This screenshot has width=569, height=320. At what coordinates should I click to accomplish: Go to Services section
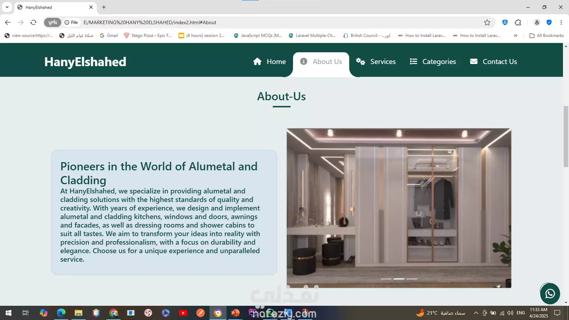[376, 62]
